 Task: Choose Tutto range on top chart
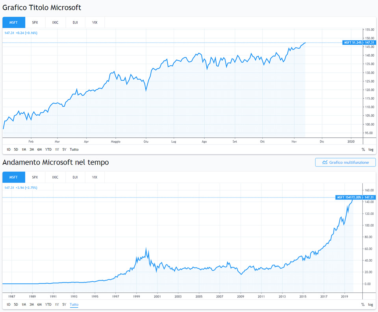[74, 150]
